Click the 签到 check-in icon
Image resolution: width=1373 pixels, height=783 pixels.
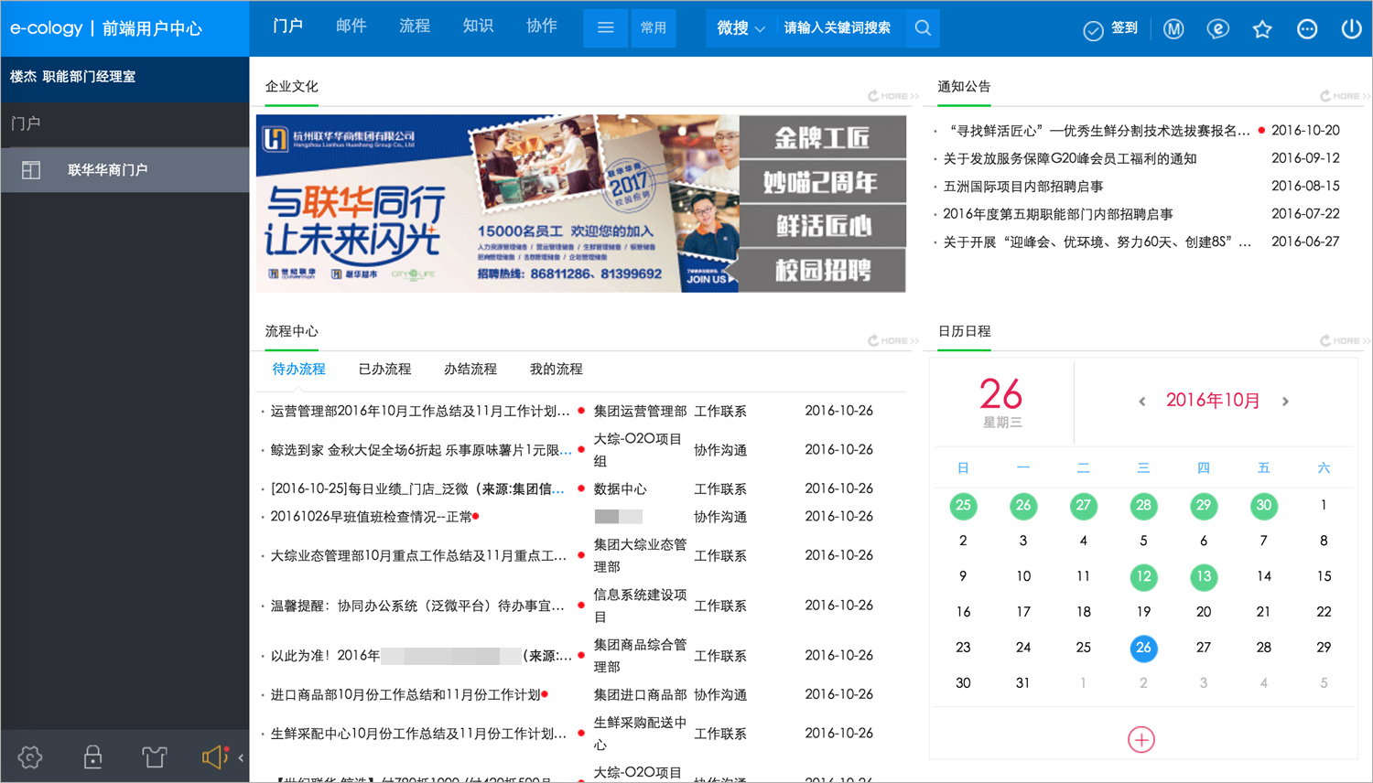click(1093, 29)
